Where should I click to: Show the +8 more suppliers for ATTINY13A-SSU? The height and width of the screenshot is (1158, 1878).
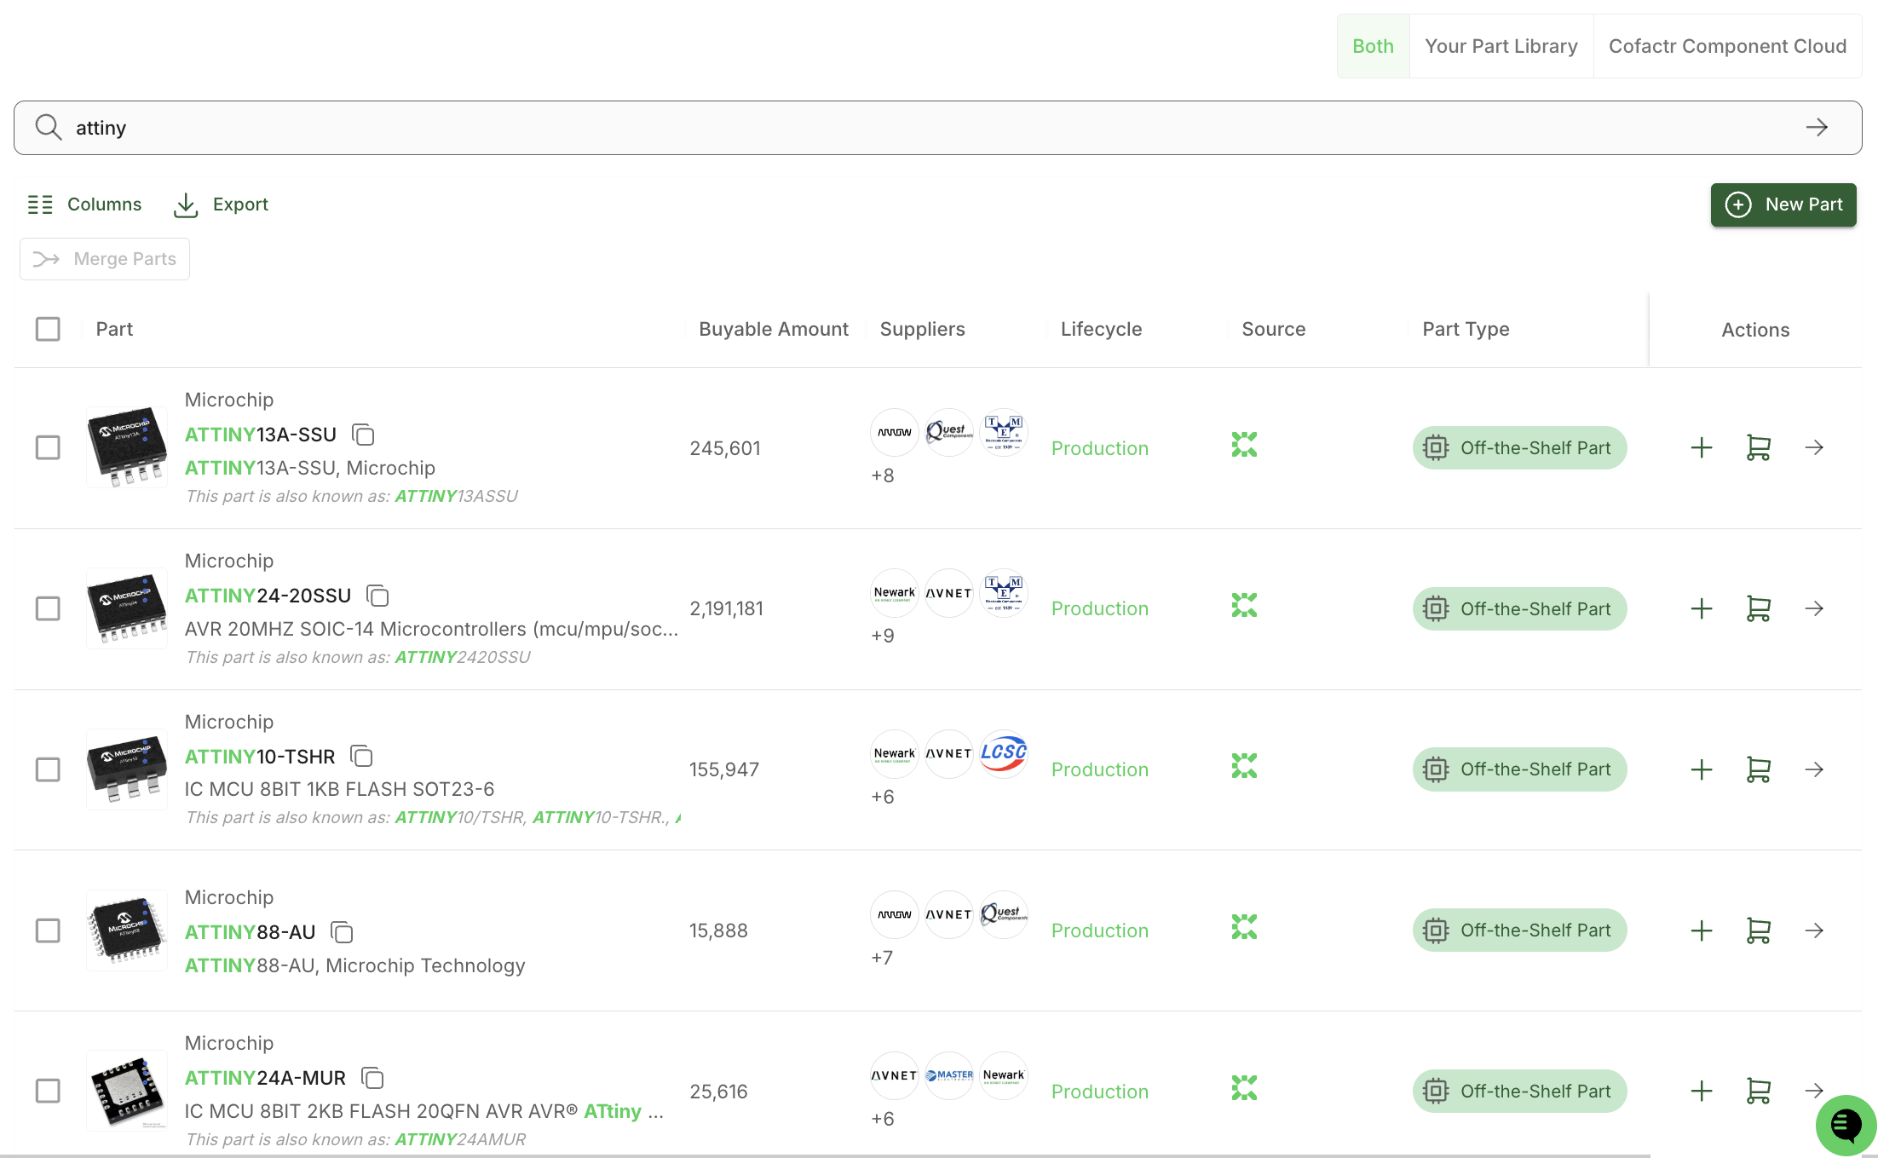pos(883,475)
